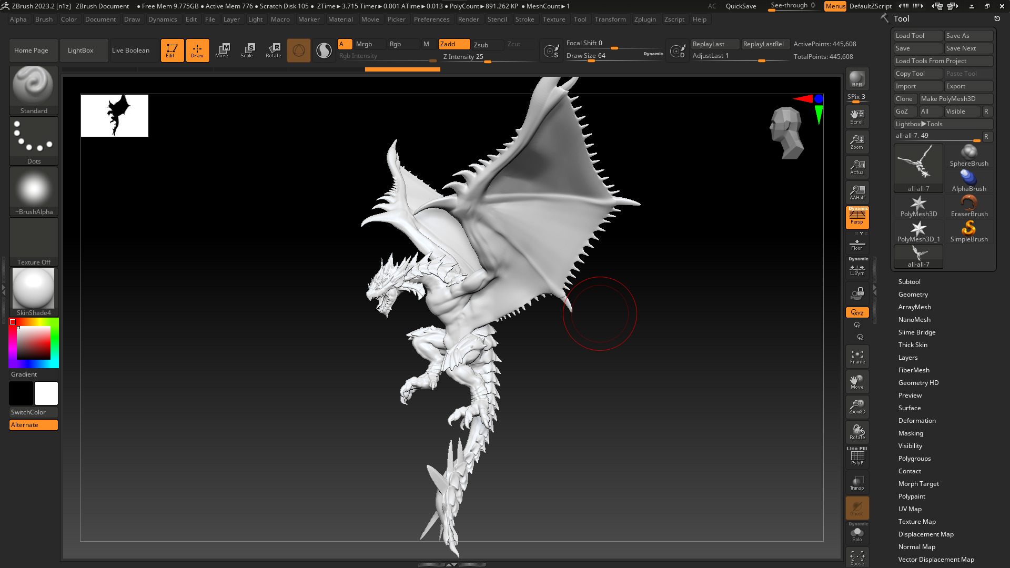This screenshot has height=568, width=1010.
Task: Click the BPR render icon
Action: 857,79
